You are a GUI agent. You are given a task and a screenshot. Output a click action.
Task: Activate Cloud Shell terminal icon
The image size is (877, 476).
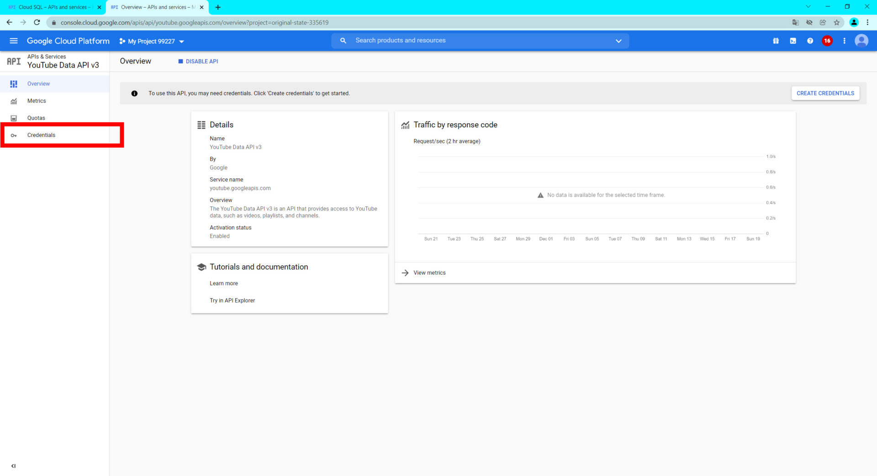tap(793, 41)
